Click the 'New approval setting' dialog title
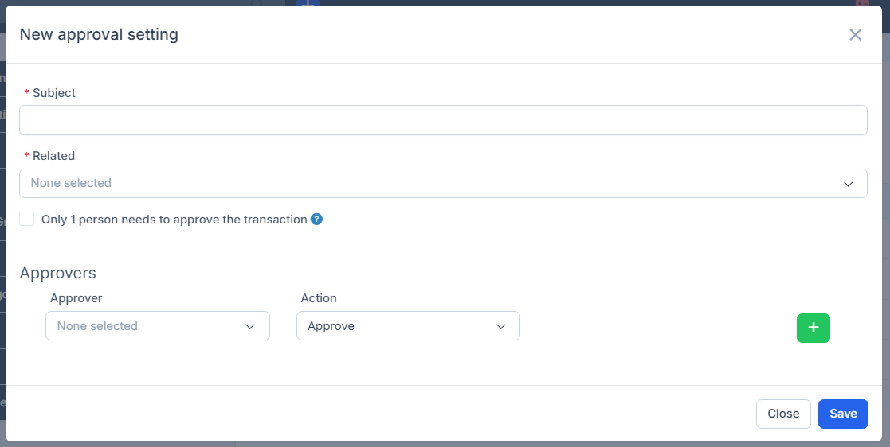Screen dimensions: 890x447 pyautogui.click(x=99, y=34)
